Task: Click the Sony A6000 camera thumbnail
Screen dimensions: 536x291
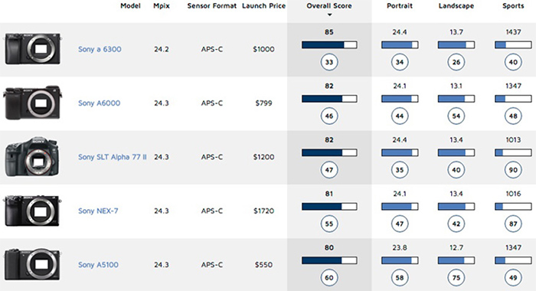Action: tap(33, 103)
